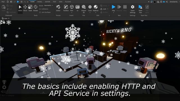
Task: Open the Mode Geometric dropdown
Action: 49,6
